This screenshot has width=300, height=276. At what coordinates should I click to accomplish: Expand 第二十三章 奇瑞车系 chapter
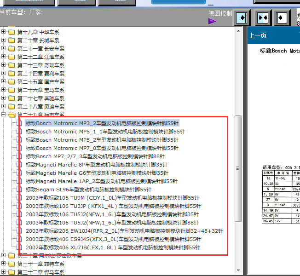point(3,65)
